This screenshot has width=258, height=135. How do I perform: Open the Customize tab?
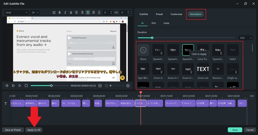[x=176, y=14]
